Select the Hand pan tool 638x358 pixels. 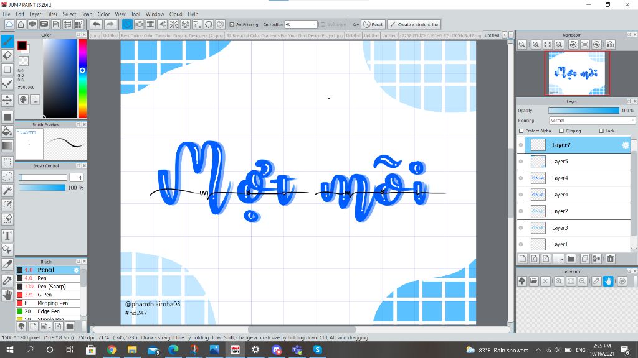(7, 295)
